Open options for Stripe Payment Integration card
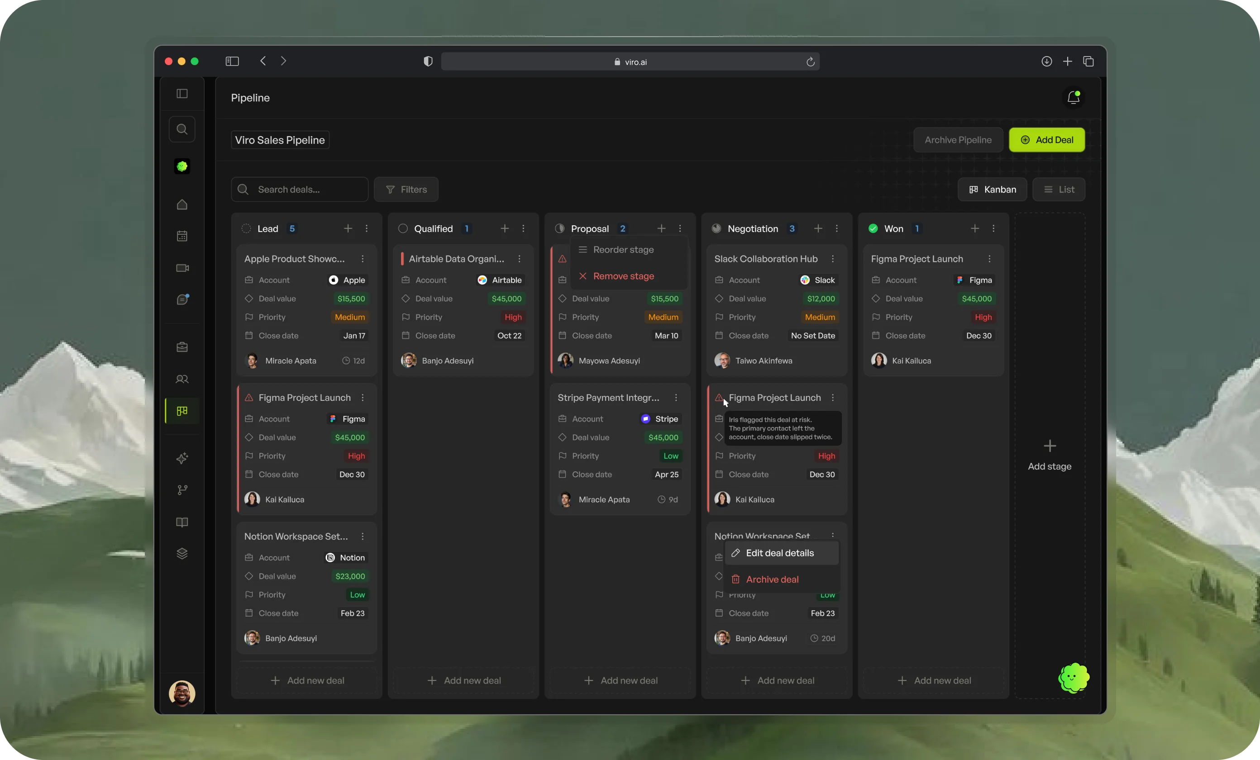The width and height of the screenshot is (1260, 760). pyautogui.click(x=676, y=398)
